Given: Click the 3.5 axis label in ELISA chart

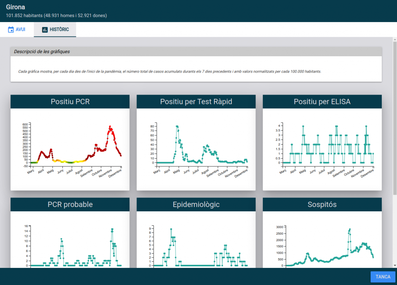Looking at the screenshot, I should 278,130.
